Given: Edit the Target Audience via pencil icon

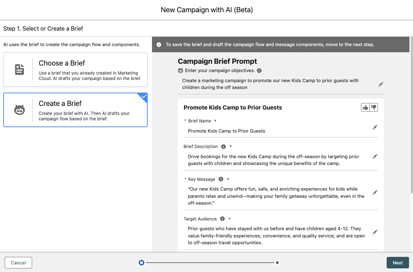Looking at the screenshot, I should click(x=375, y=232).
